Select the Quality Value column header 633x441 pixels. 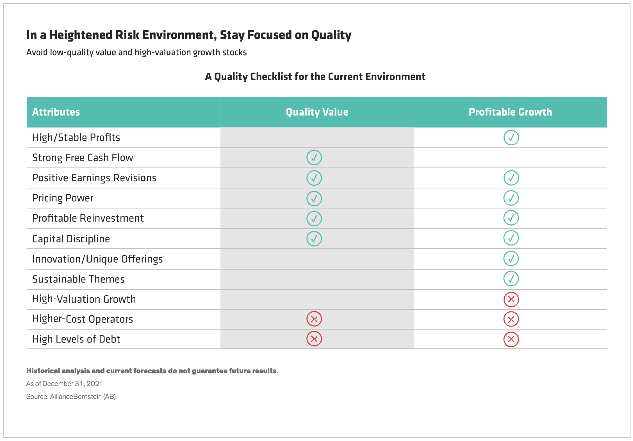(317, 112)
